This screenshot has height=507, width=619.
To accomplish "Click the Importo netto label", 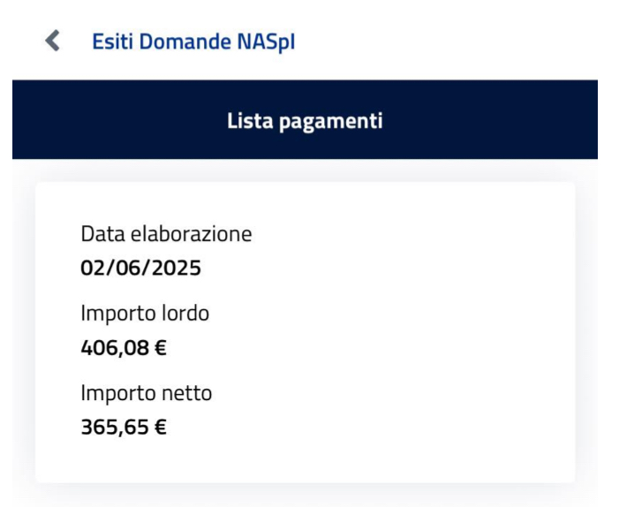I will [147, 393].
